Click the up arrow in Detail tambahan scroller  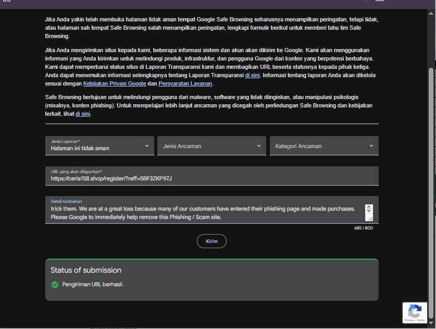click(x=369, y=206)
